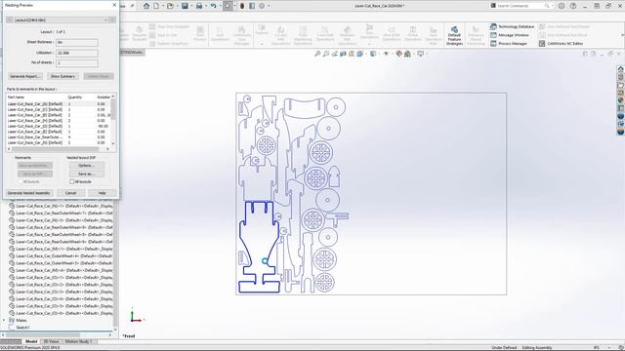Select the Laser-Cut_Race_Car_RearOuter row in the parts list
625x351 pixels.
pos(59,136)
